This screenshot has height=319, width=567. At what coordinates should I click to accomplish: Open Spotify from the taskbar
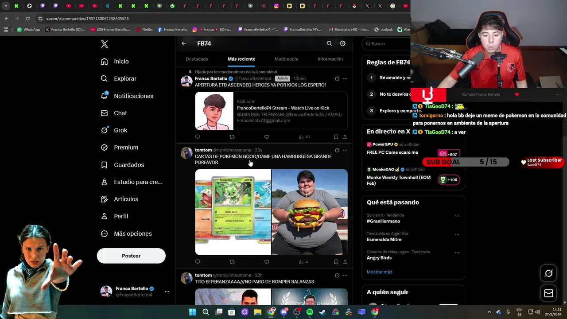click(x=310, y=312)
